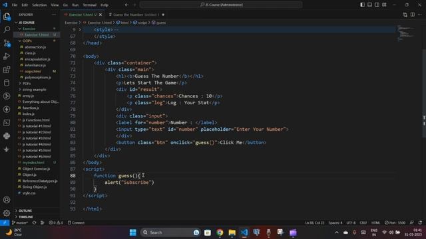Click the taskbar Search box
The height and width of the screenshot is (239, 426).
tap(170, 232)
